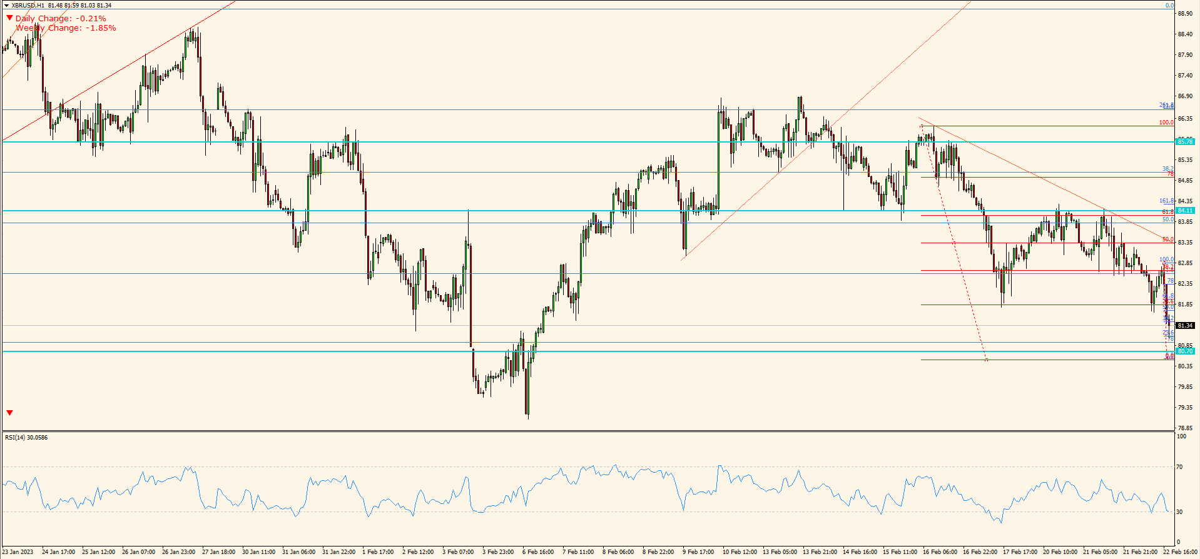Viewport: 1200px width, 559px height.
Task: Select the cyan 84.11 price level tag
Action: [1185, 211]
